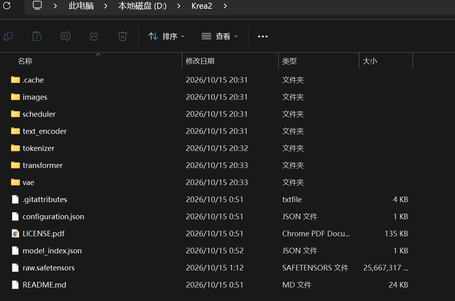
Task: Click the 2026/10/15 1:12 date cell
Action: pos(215,268)
